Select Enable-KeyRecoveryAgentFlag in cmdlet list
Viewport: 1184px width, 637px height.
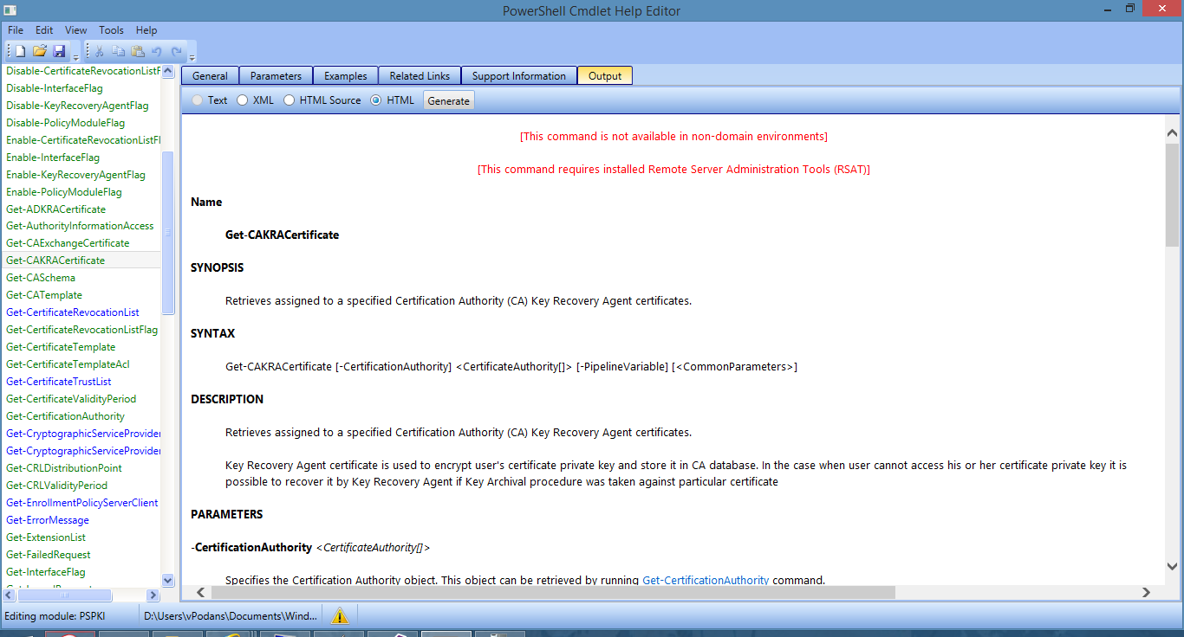pyautogui.click(x=75, y=175)
